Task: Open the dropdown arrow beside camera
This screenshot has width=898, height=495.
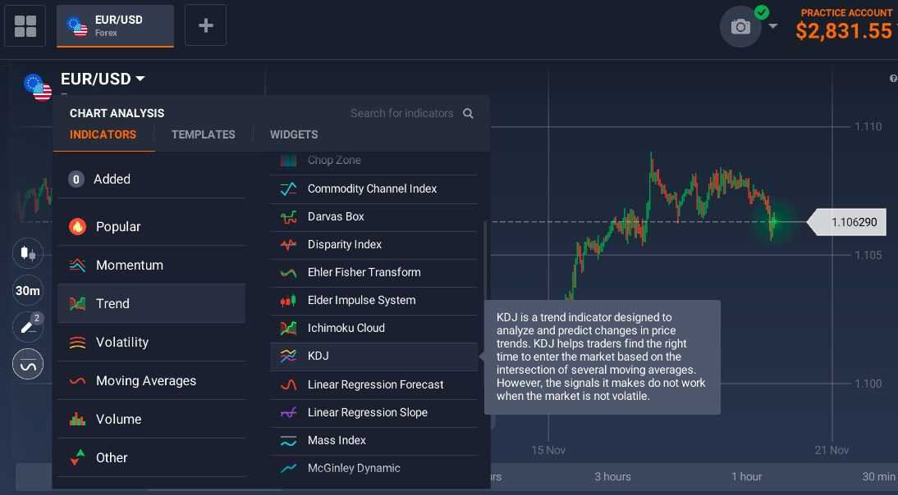Action: [772, 26]
